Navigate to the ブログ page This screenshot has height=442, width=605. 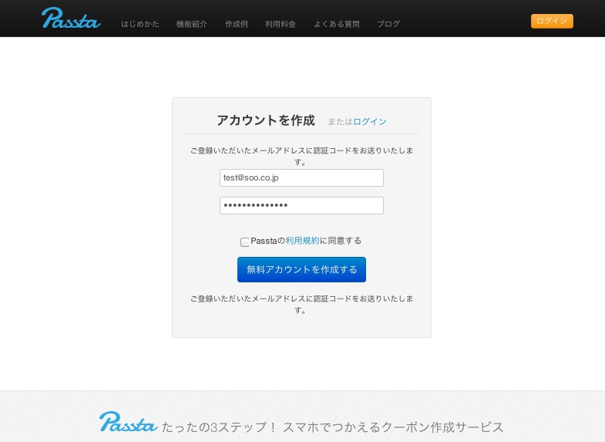(388, 24)
